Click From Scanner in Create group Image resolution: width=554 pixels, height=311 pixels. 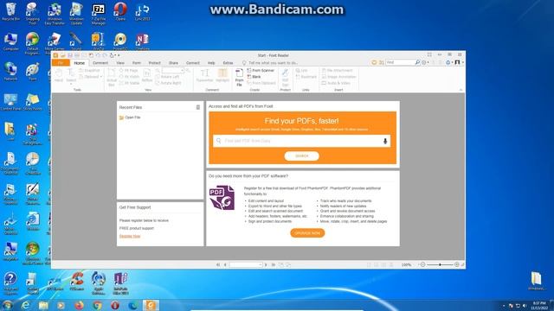[x=261, y=71]
